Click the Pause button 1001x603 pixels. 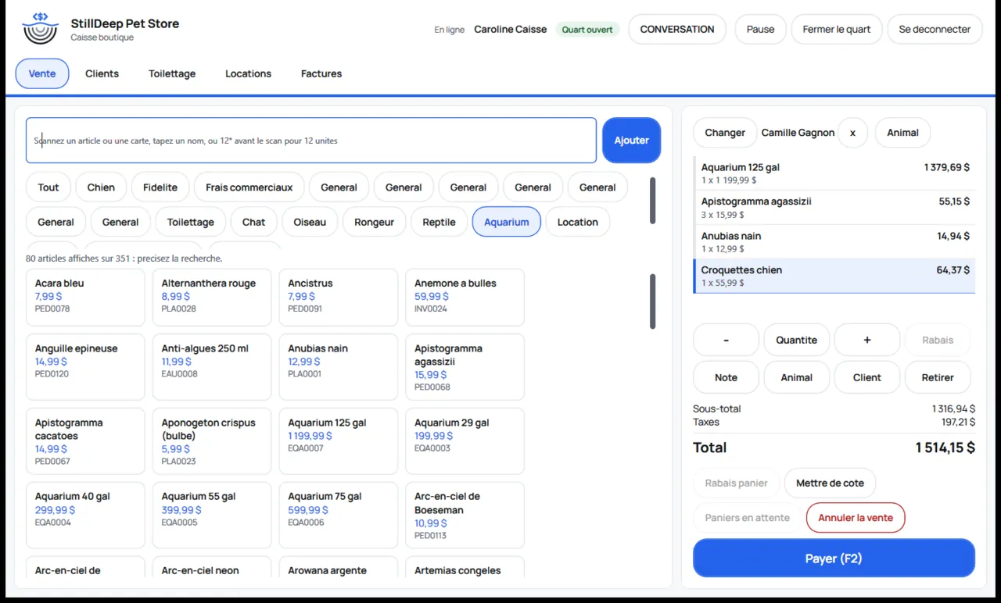point(760,30)
